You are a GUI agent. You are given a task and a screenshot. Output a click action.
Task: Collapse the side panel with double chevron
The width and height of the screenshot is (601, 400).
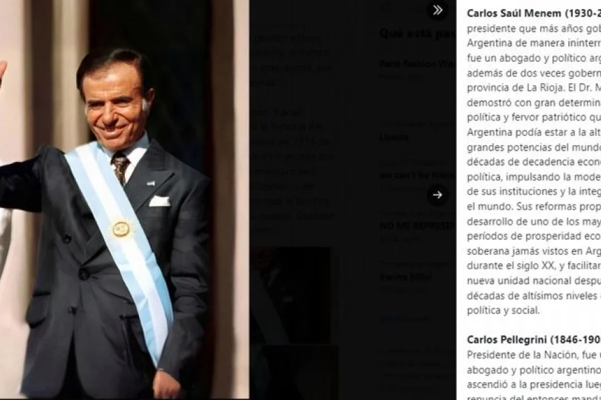[437, 11]
